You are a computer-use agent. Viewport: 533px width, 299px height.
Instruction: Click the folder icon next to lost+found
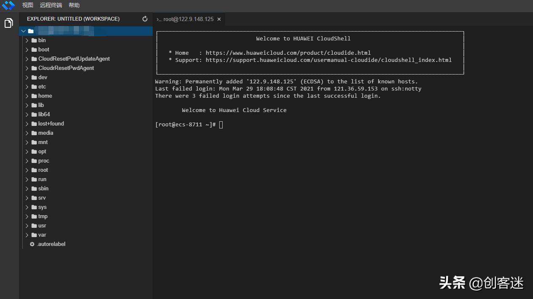(x=34, y=124)
